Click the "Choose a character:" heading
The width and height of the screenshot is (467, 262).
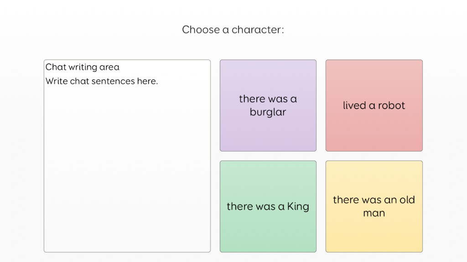233,30
